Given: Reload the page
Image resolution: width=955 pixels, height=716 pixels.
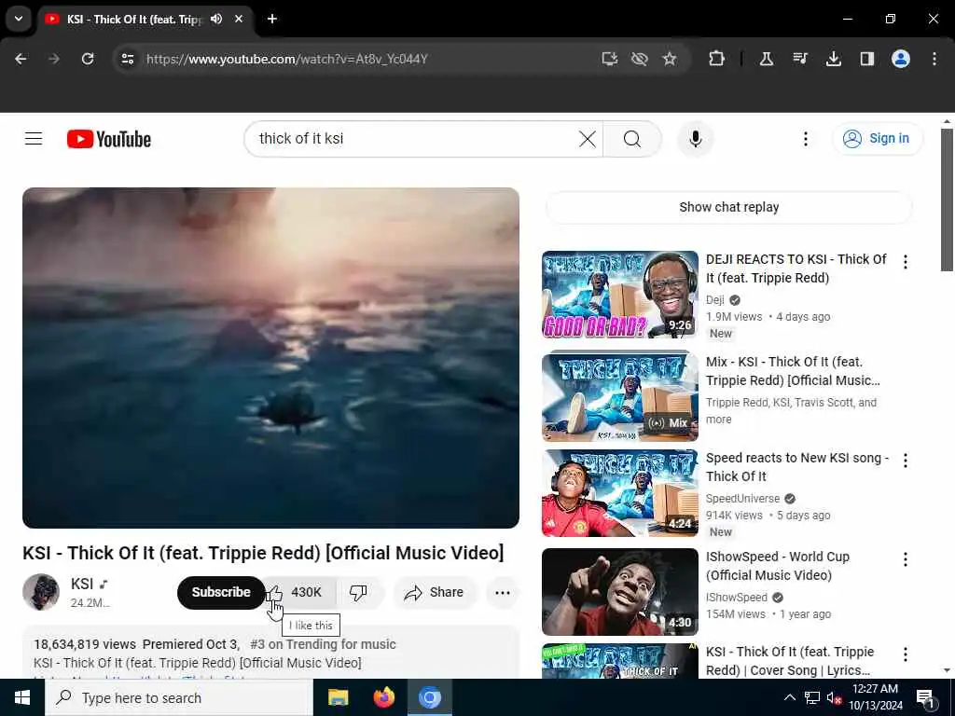Looking at the screenshot, I should click(x=88, y=59).
